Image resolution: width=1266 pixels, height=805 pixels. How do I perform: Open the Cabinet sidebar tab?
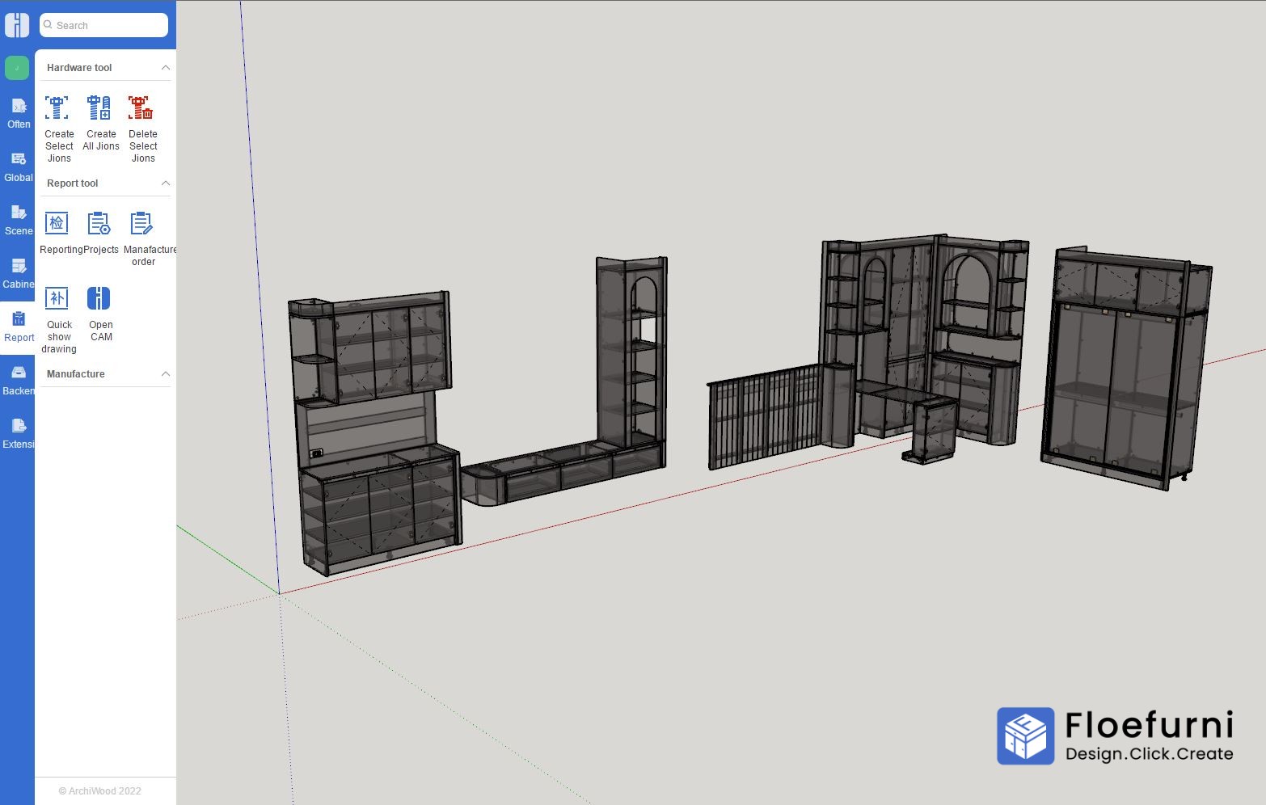18,273
